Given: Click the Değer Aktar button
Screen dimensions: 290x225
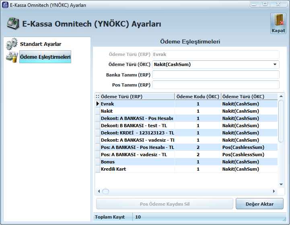Looking at the screenshot, I should click(259, 204).
